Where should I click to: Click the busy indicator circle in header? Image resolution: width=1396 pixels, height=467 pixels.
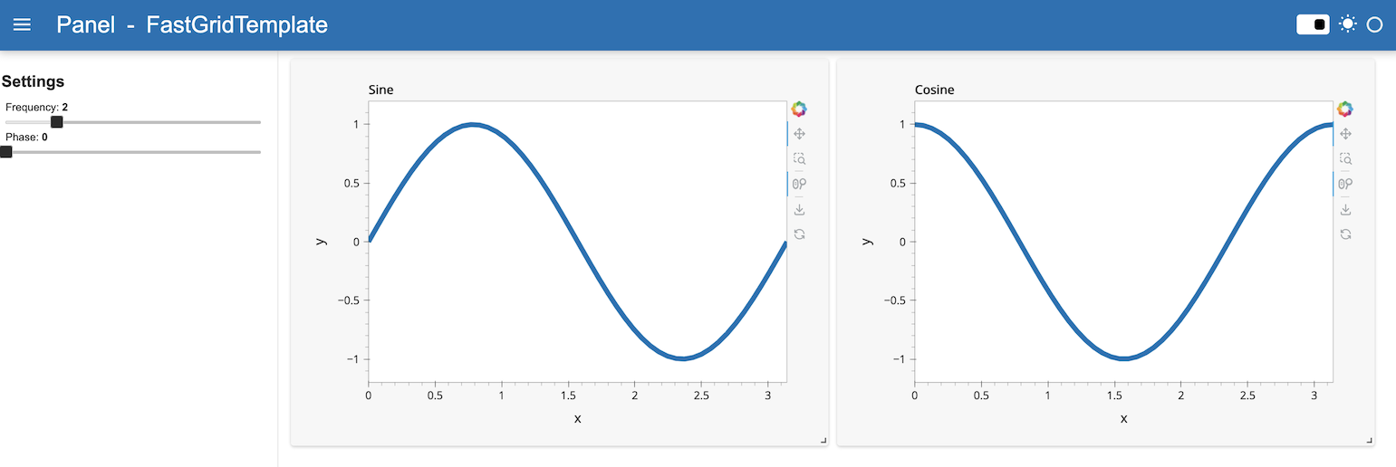point(1374,25)
